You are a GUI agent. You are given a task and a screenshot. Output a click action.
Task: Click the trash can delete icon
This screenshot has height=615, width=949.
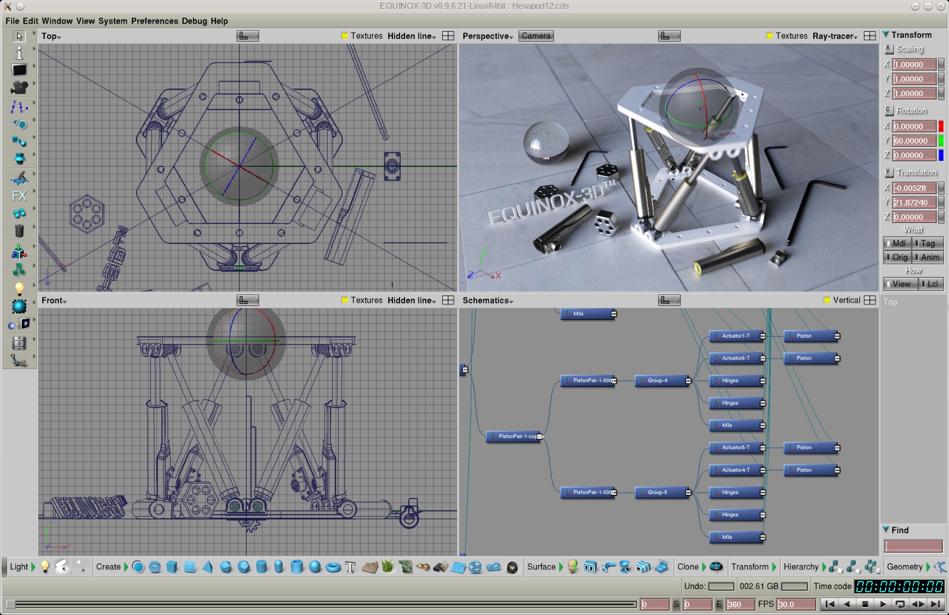pyautogui.click(x=19, y=231)
